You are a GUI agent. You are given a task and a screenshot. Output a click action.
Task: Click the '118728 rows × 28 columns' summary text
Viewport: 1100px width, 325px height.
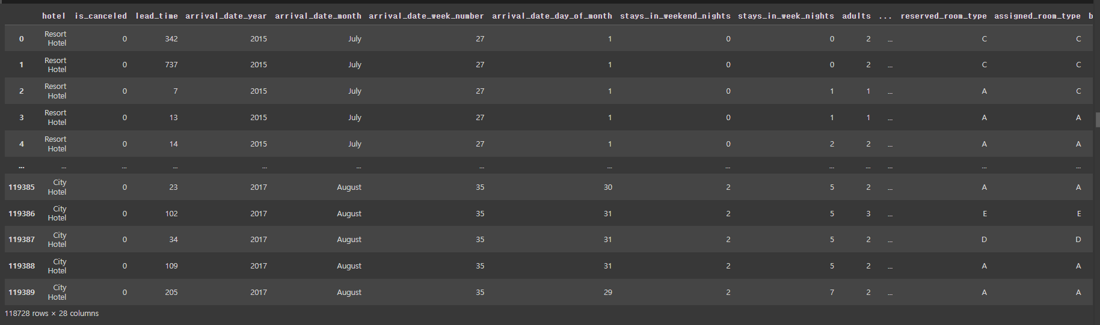click(52, 314)
